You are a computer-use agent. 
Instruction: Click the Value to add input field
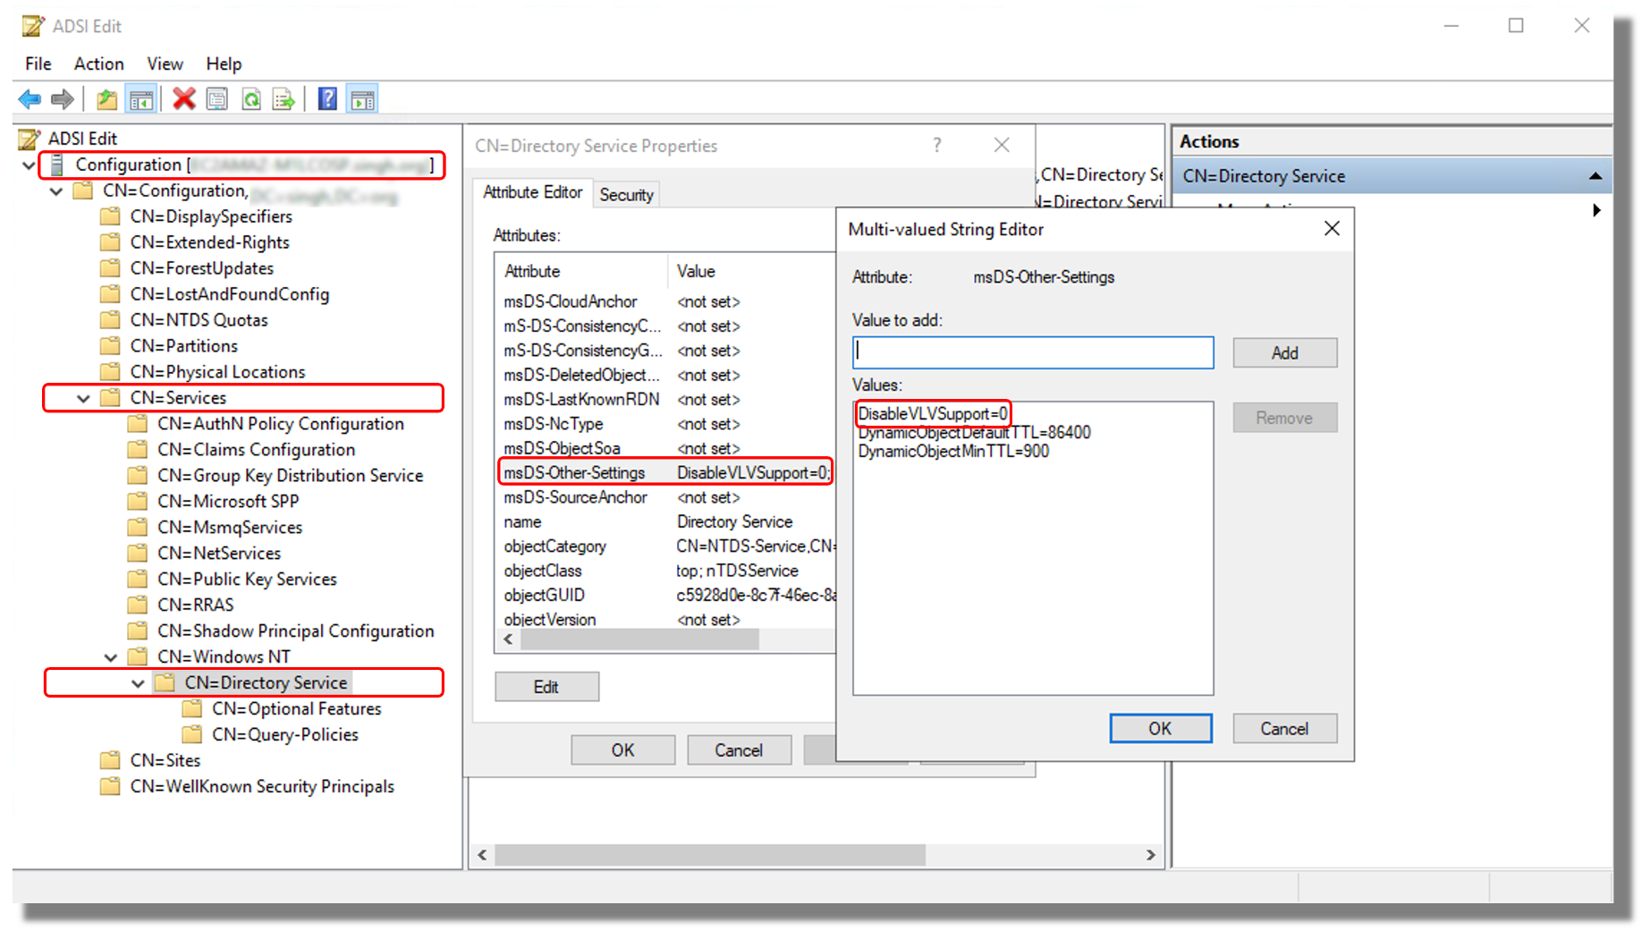(x=1033, y=351)
